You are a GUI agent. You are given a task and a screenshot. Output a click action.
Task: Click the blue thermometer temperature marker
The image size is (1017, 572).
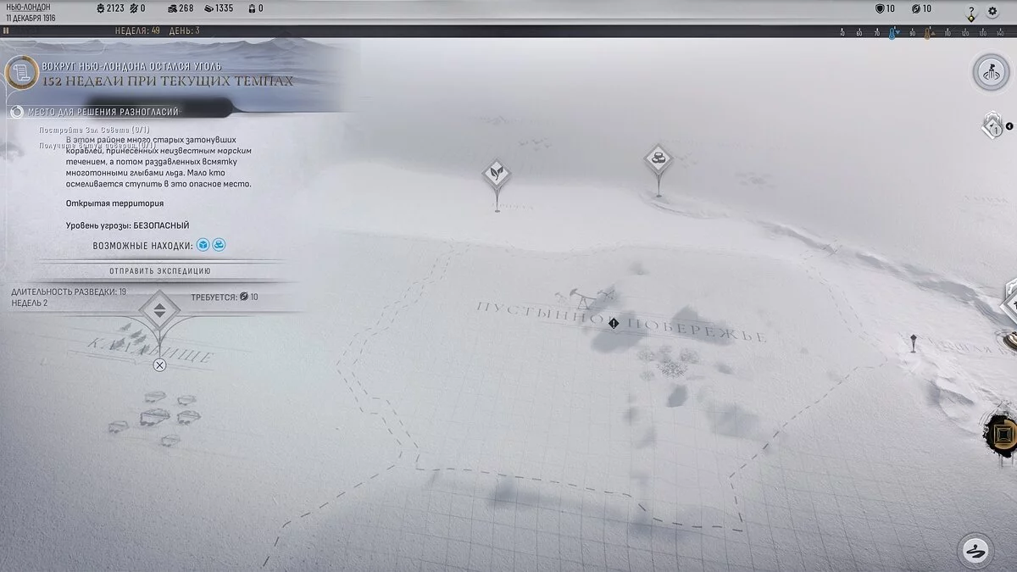[892, 32]
